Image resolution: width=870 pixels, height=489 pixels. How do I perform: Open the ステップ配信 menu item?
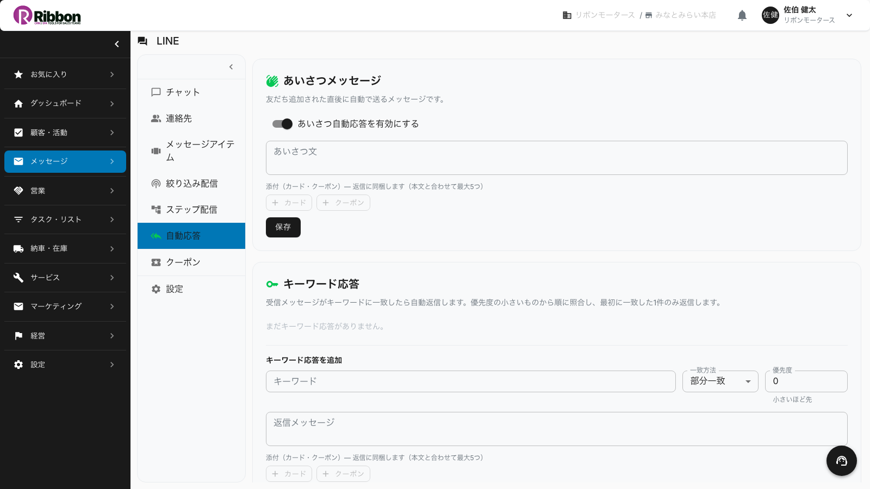click(191, 210)
